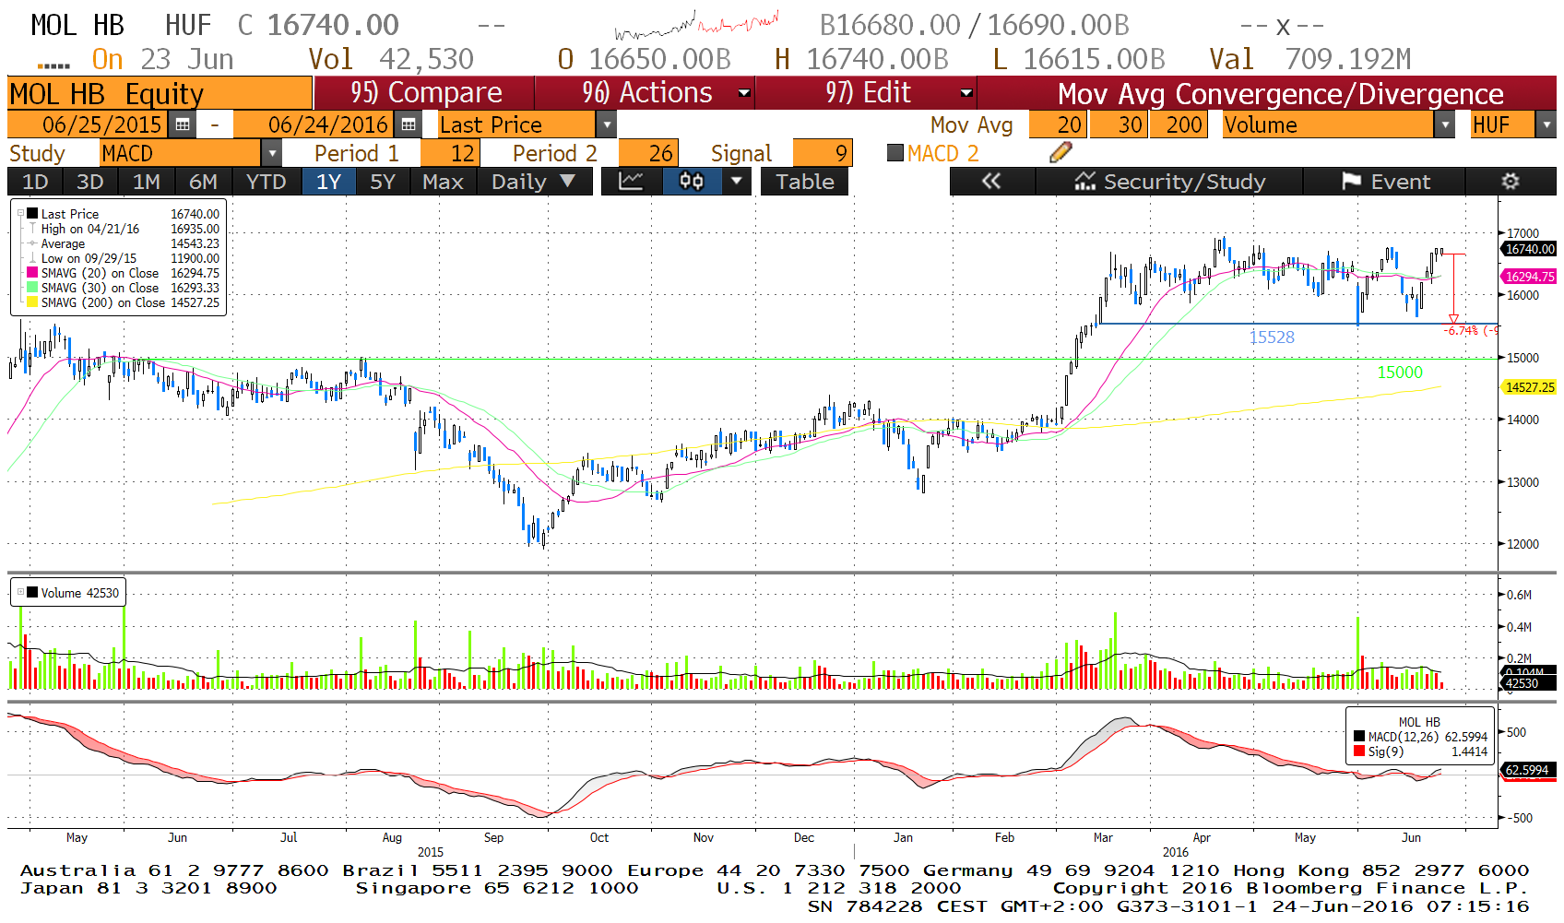Click the 15528 support level label

click(1272, 337)
